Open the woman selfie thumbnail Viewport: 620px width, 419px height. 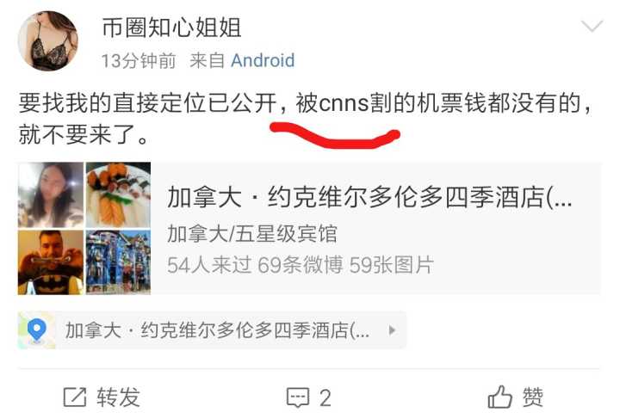pos(51,195)
